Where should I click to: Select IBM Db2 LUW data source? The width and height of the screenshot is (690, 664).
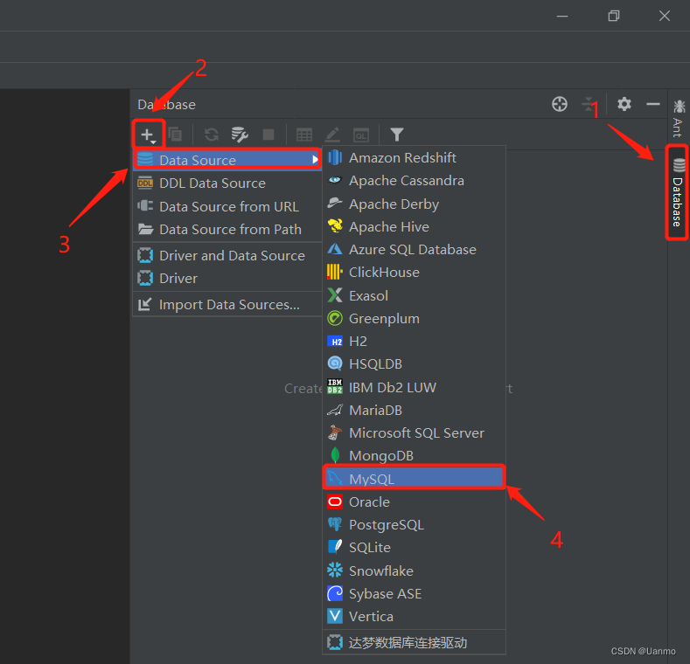(x=415, y=387)
